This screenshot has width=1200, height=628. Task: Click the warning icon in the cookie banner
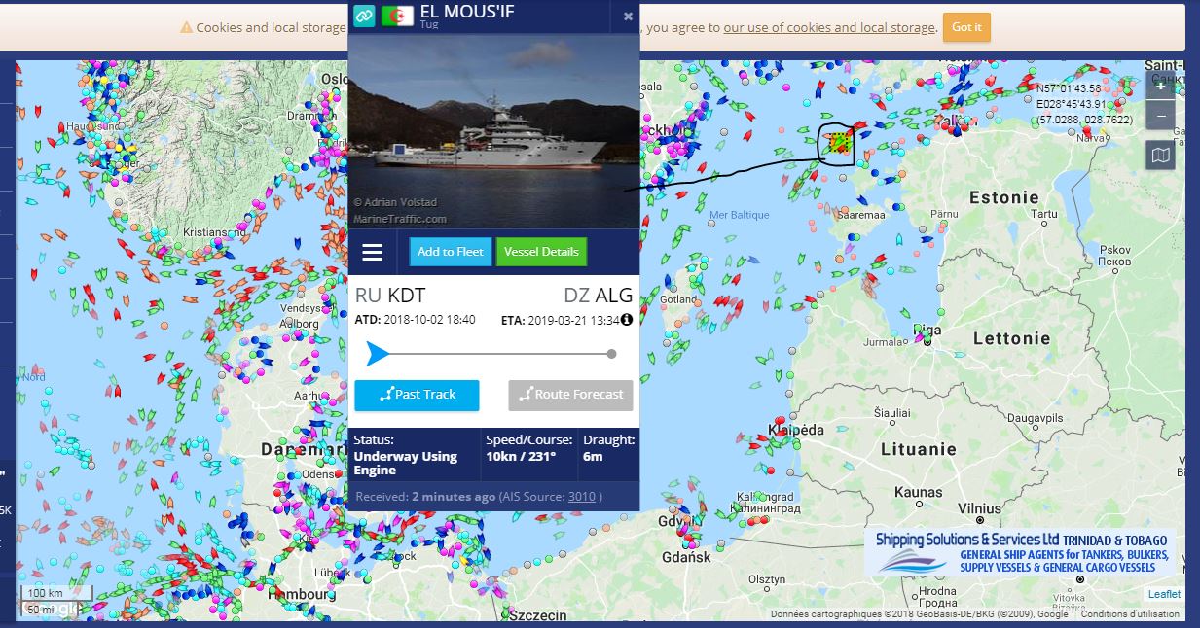click(186, 27)
